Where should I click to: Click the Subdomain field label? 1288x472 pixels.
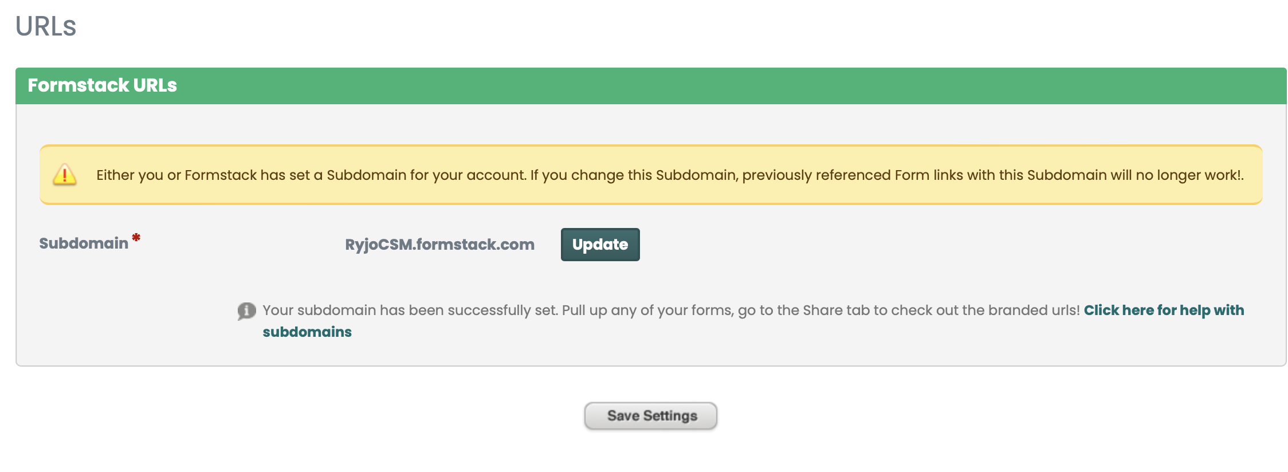pyautogui.click(x=84, y=243)
